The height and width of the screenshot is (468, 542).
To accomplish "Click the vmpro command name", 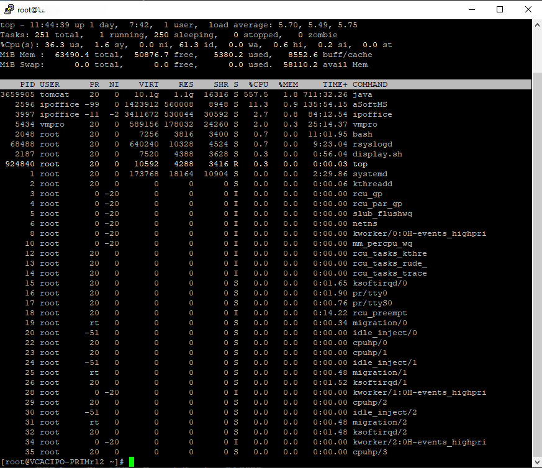I will coord(365,124).
